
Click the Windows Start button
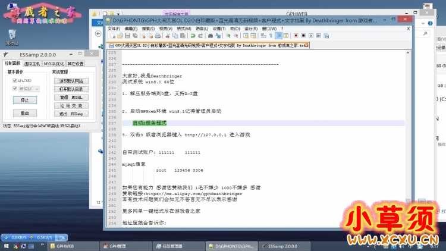[x=6, y=246]
